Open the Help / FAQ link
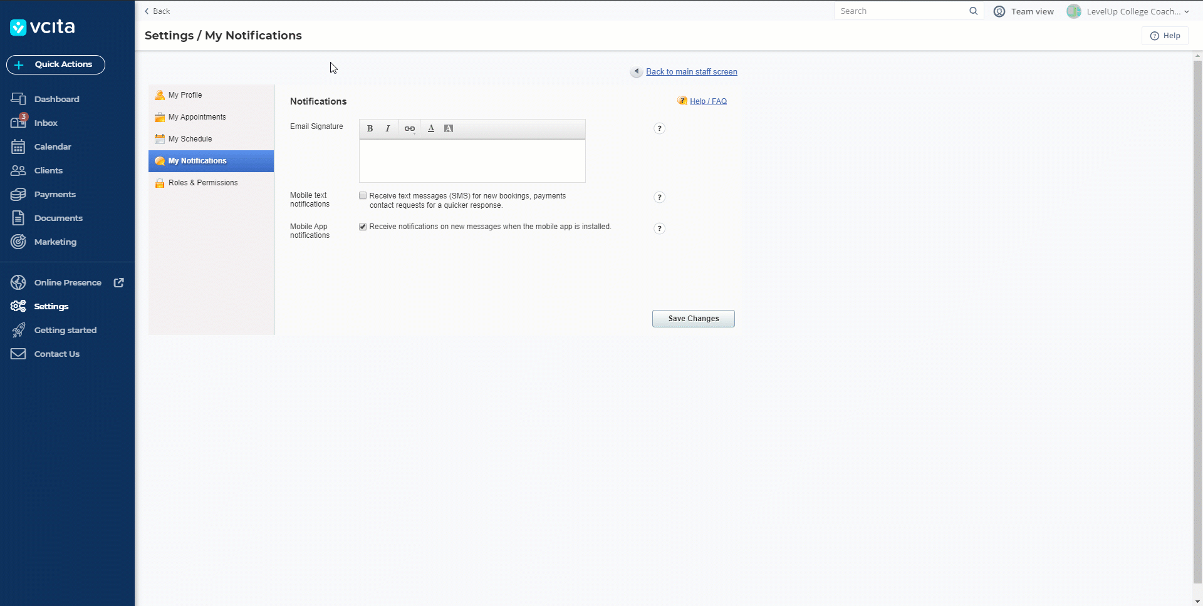Image resolution: width=1203 pixels, height=606 pixels. coord(708,101)
